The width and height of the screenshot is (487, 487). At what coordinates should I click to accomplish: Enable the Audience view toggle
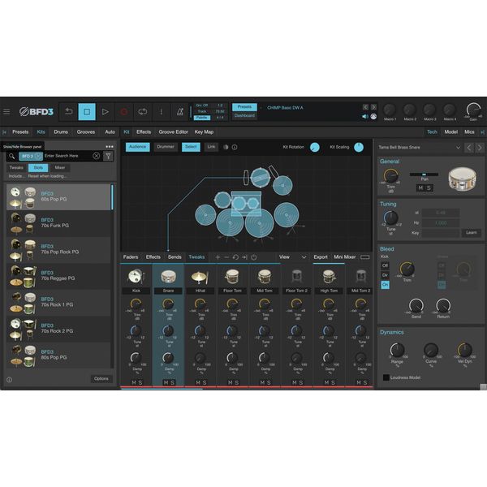pyautogui.click(x=138, y=147)
